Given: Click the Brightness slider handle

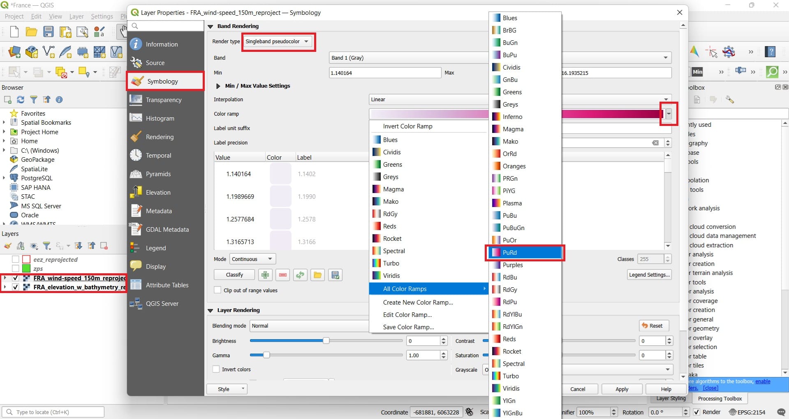Looking at the screenshot, I should pyautogui.click(x=326, y=341).
